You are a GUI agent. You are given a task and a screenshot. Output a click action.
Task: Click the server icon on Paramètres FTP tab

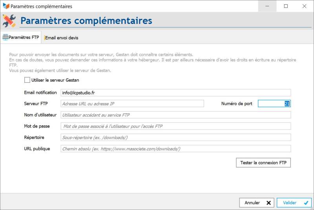5,37
